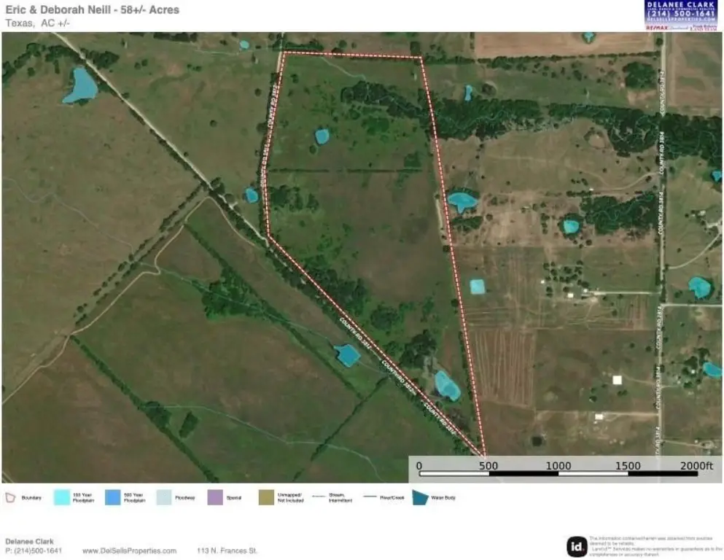The height and width of the screenshot is (560, 724).
Task: Select the purple Special legend swatch
Action: pos(215,497)
